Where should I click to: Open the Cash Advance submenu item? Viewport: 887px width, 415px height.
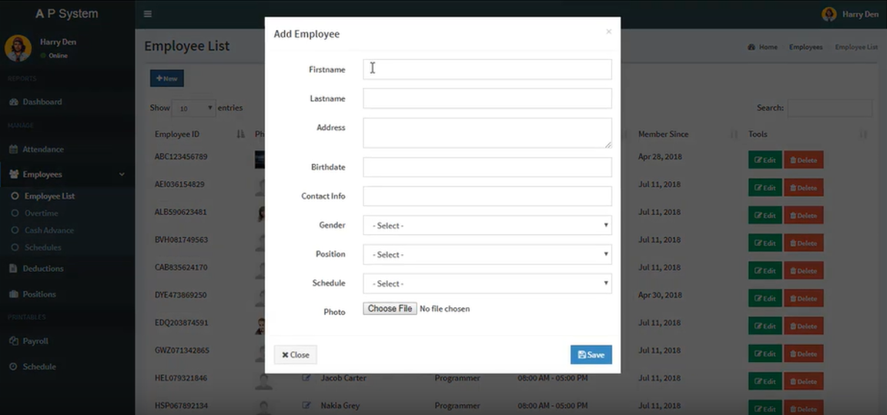49,231
